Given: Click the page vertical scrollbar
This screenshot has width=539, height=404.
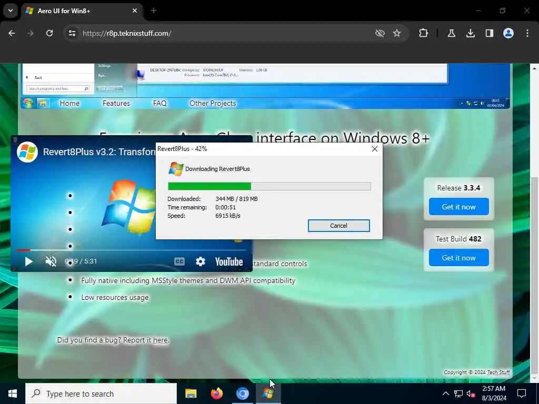Looking at the screenshot, I should point(534,275).
